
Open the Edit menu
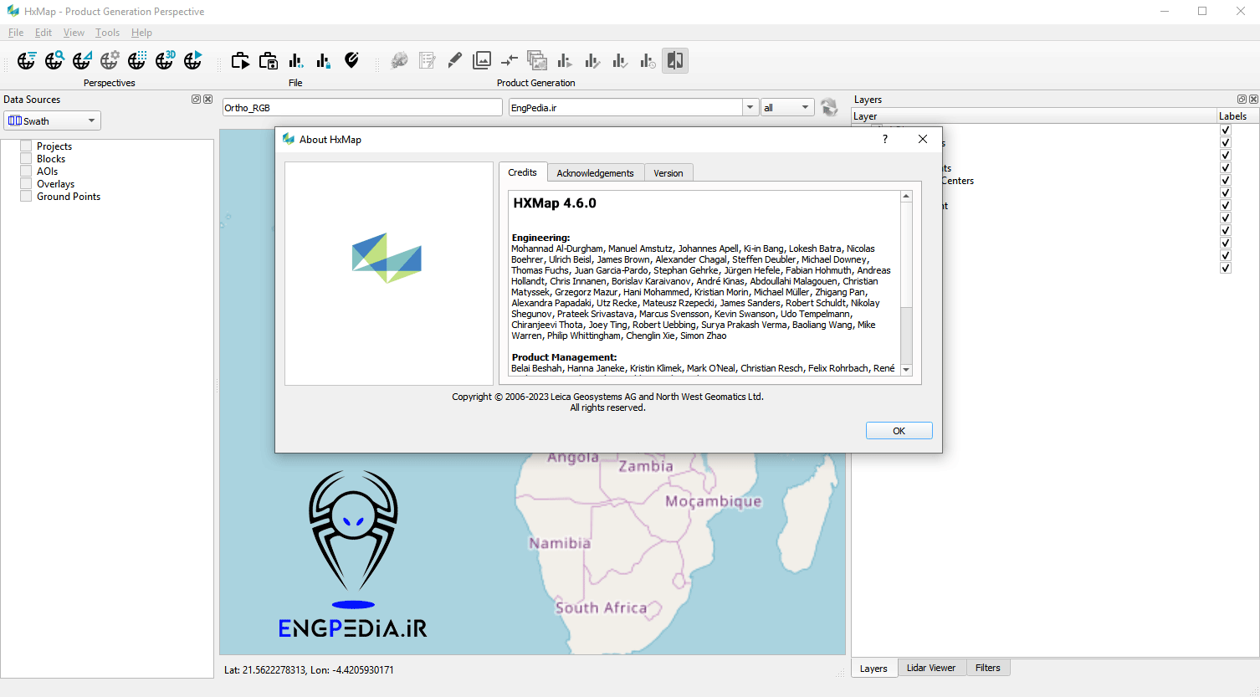pyautogui.click(x=44, y=33)
